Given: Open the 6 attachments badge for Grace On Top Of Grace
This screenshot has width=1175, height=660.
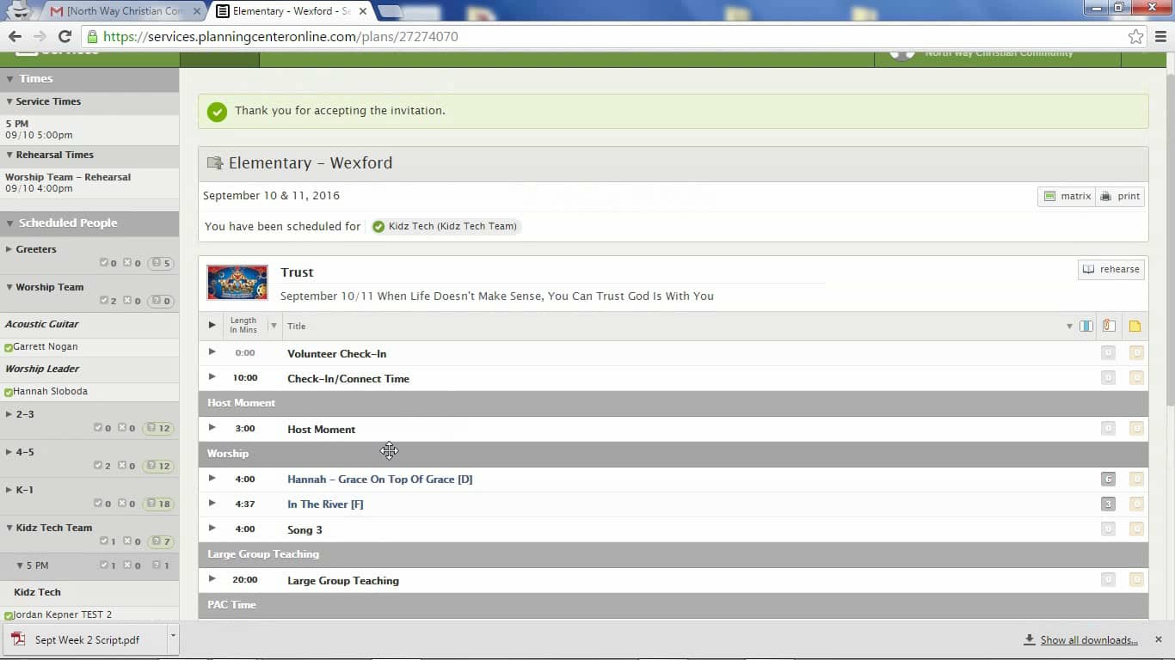Looking at the screenshot, I should (x=1108, y=479).
